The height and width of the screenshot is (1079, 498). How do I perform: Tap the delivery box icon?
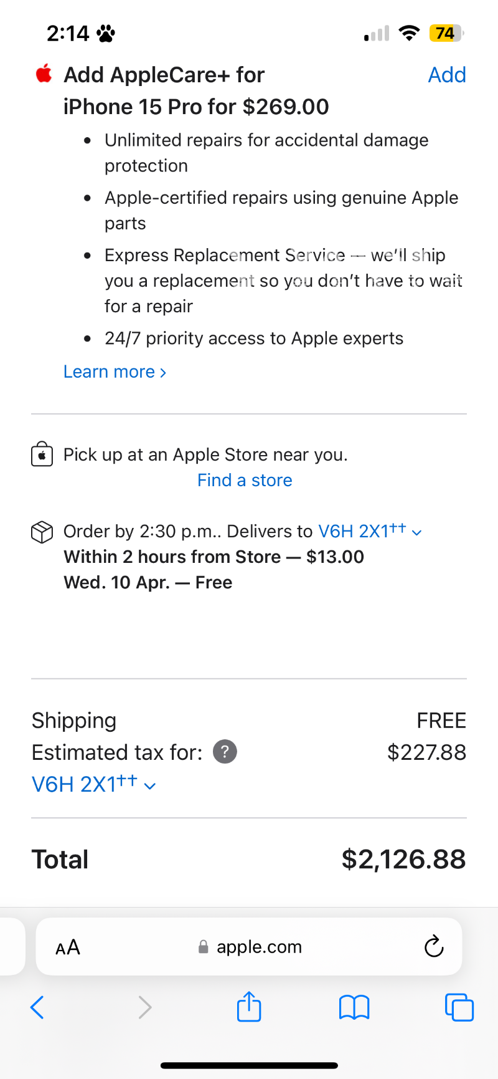pyautogui.click(x=42, y=532)
